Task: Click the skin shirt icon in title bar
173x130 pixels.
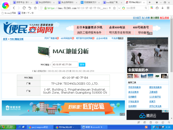Action: tap(157, 2)
